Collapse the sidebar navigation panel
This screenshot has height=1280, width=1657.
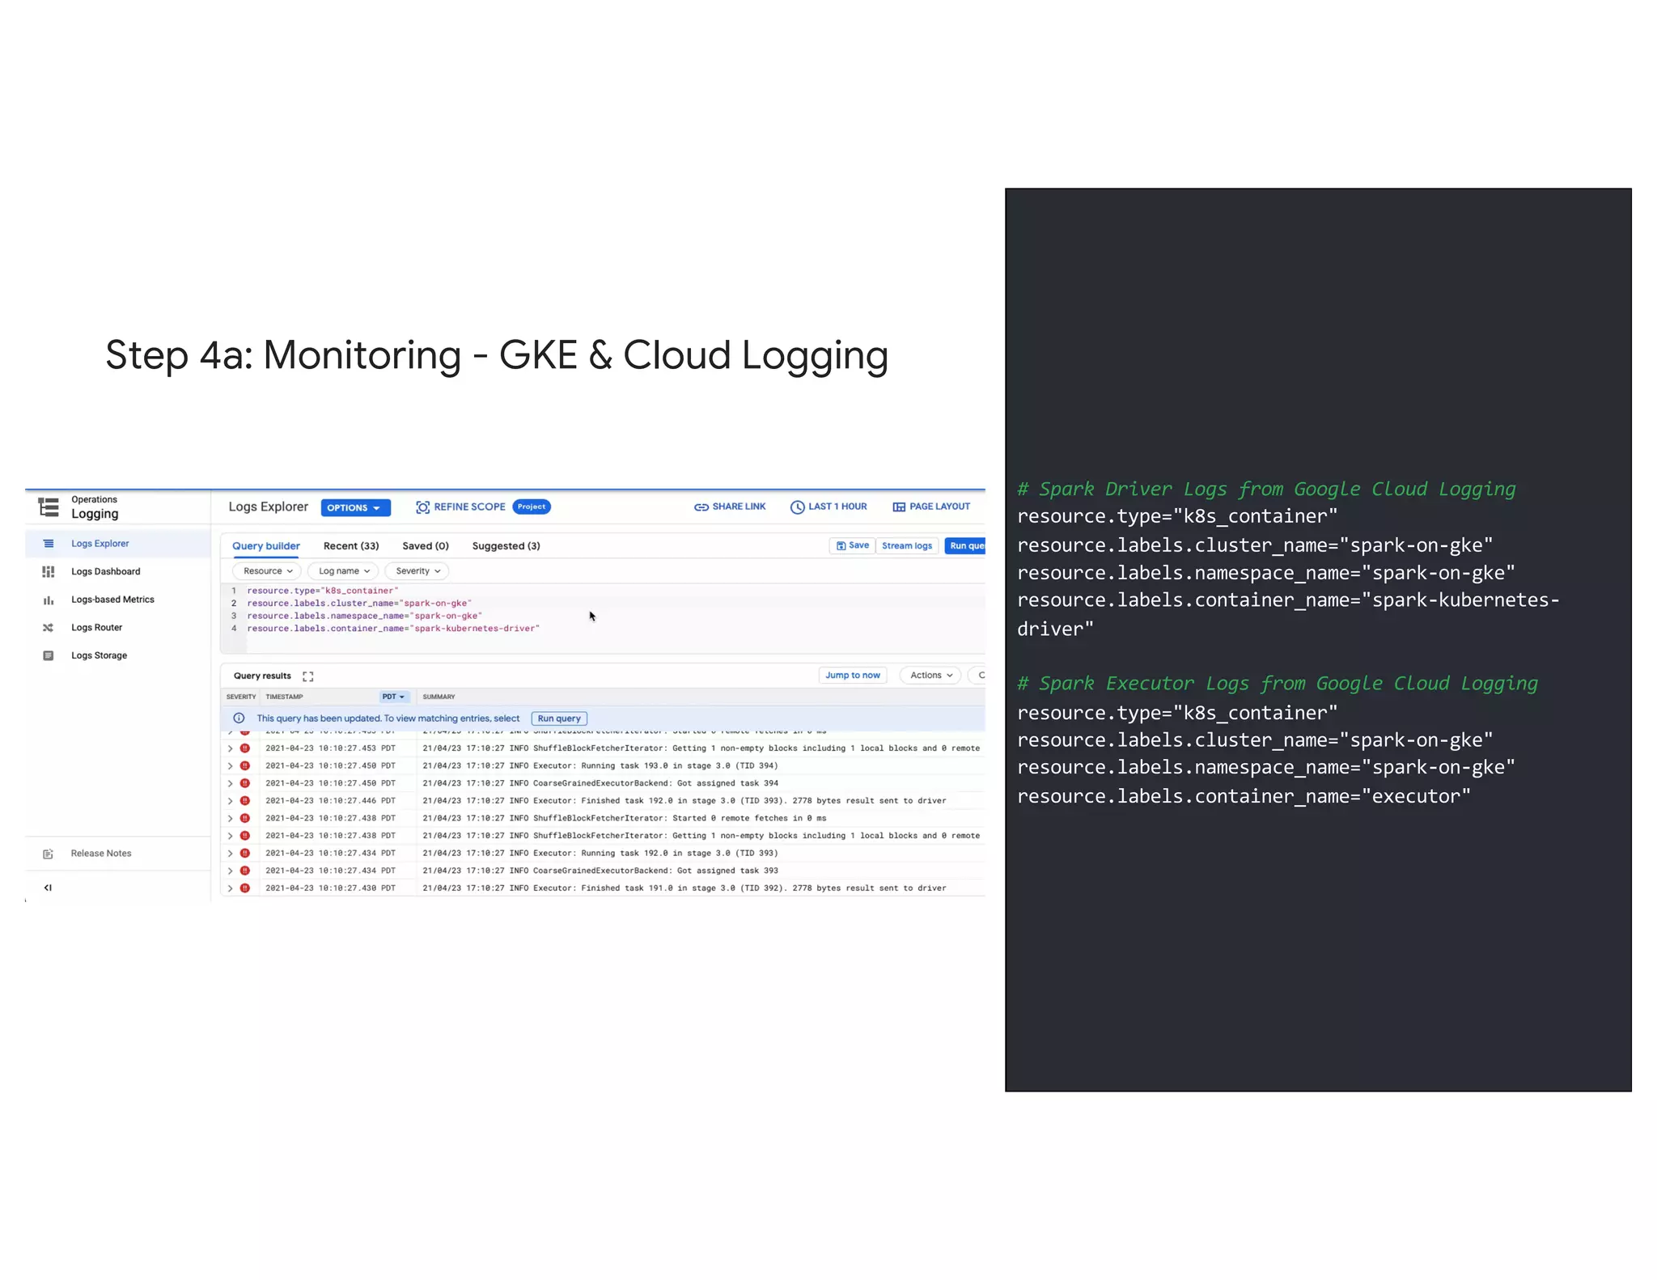click(x=48, y=888)
